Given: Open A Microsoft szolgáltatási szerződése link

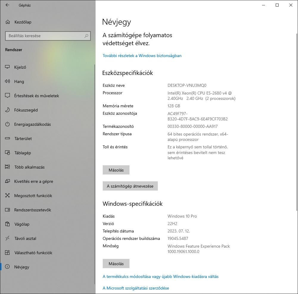Looking at the screenshot, I should pyautogui.click(x=136, y=288).
